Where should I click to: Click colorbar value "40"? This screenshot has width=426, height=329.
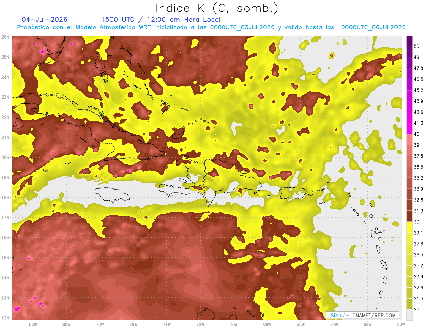click(417, 134)
